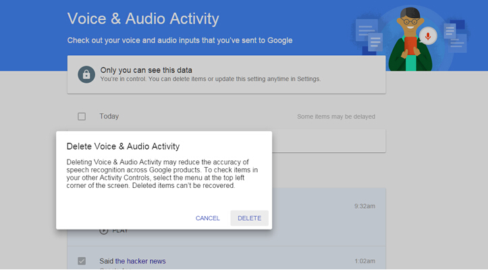Click the 'Some items may be delayed' note
The width and height of the screenshot is (488, 270).
coord(336,116)
